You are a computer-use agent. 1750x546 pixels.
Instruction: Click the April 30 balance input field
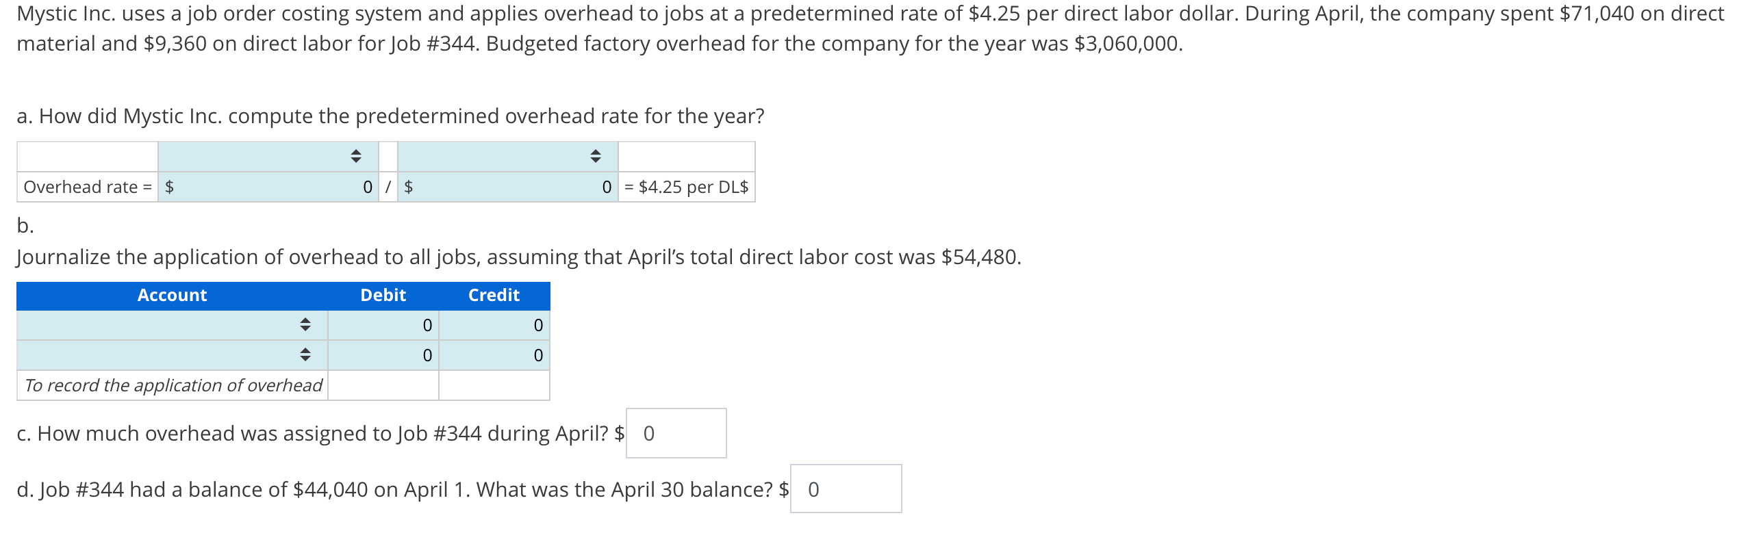tap(846, 489)
